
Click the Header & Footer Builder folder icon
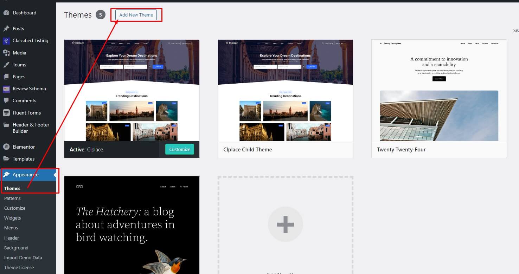click(x=6, y=125)
